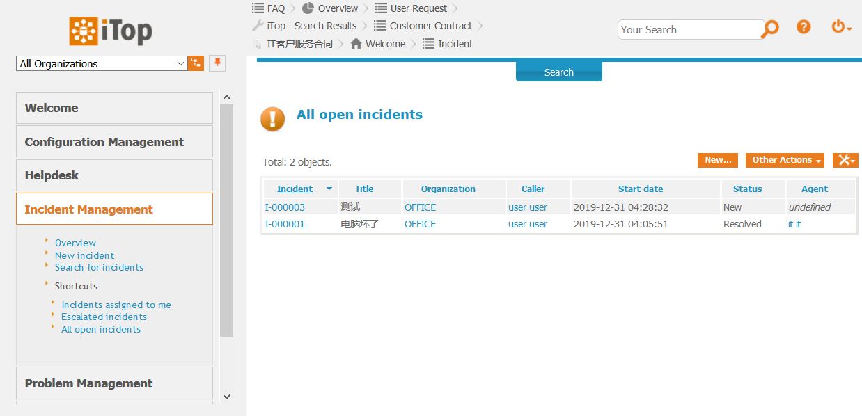Sort by Start date column header
This screenshot has height=416, width=862.
pos(641,189)
